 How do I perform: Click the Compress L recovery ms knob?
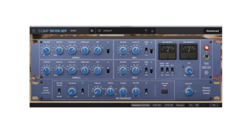tap(72, 51)
